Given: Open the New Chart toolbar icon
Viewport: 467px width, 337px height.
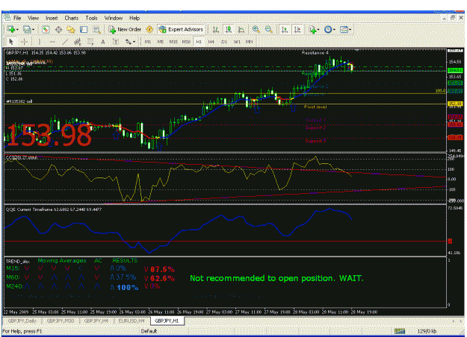Looking at the screenshot, I should [11, 29].
